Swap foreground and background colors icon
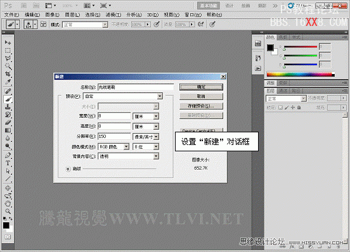Screen dimensions: 350x252 [x=11, y=218]
